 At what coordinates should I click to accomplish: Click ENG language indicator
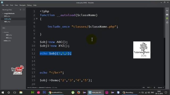click(152, 92)
